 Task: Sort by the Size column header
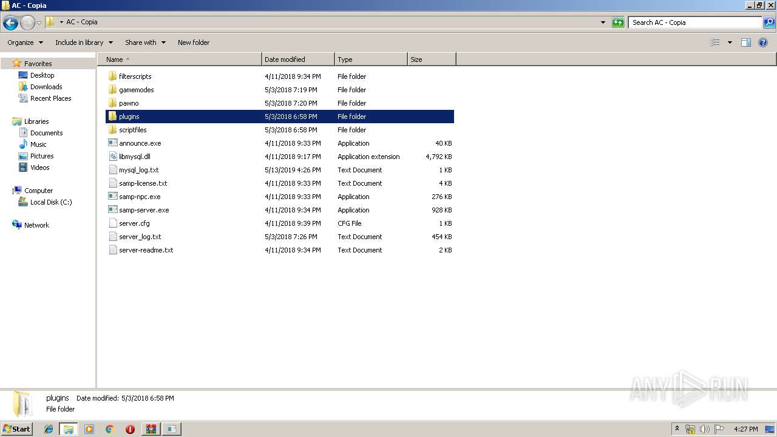tap(432, 59)
